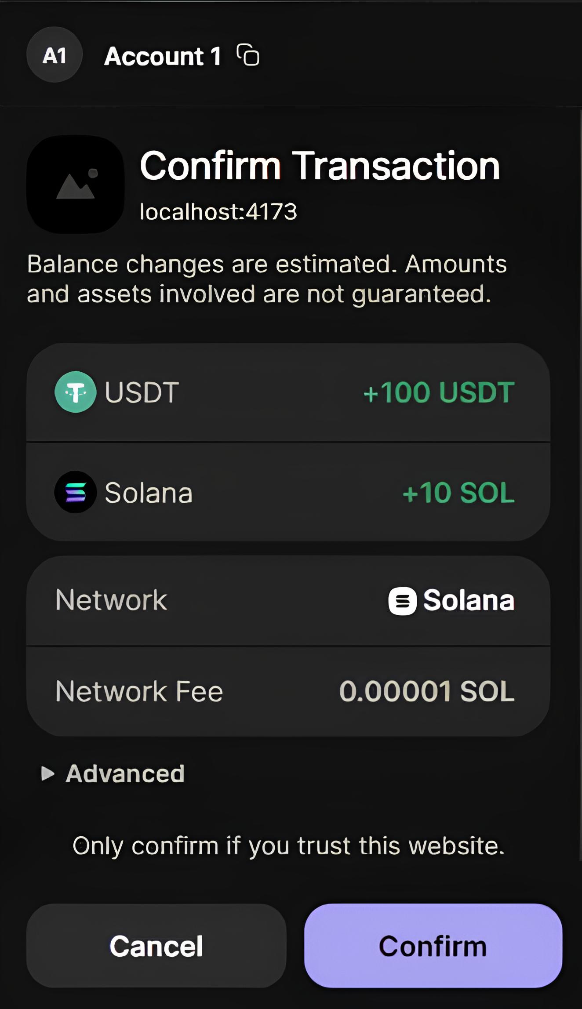Viewport: 582px width, 1009px height.
Task: Click the Confirm Transaction heading
Action: pos(320,166)
